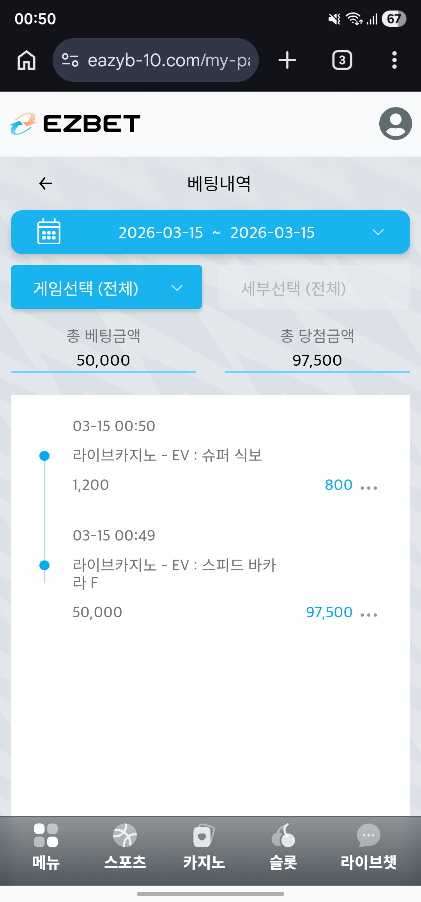Screen dimensions: 421x902
Task: Open the browser home page icon
Action: (27, 60)
